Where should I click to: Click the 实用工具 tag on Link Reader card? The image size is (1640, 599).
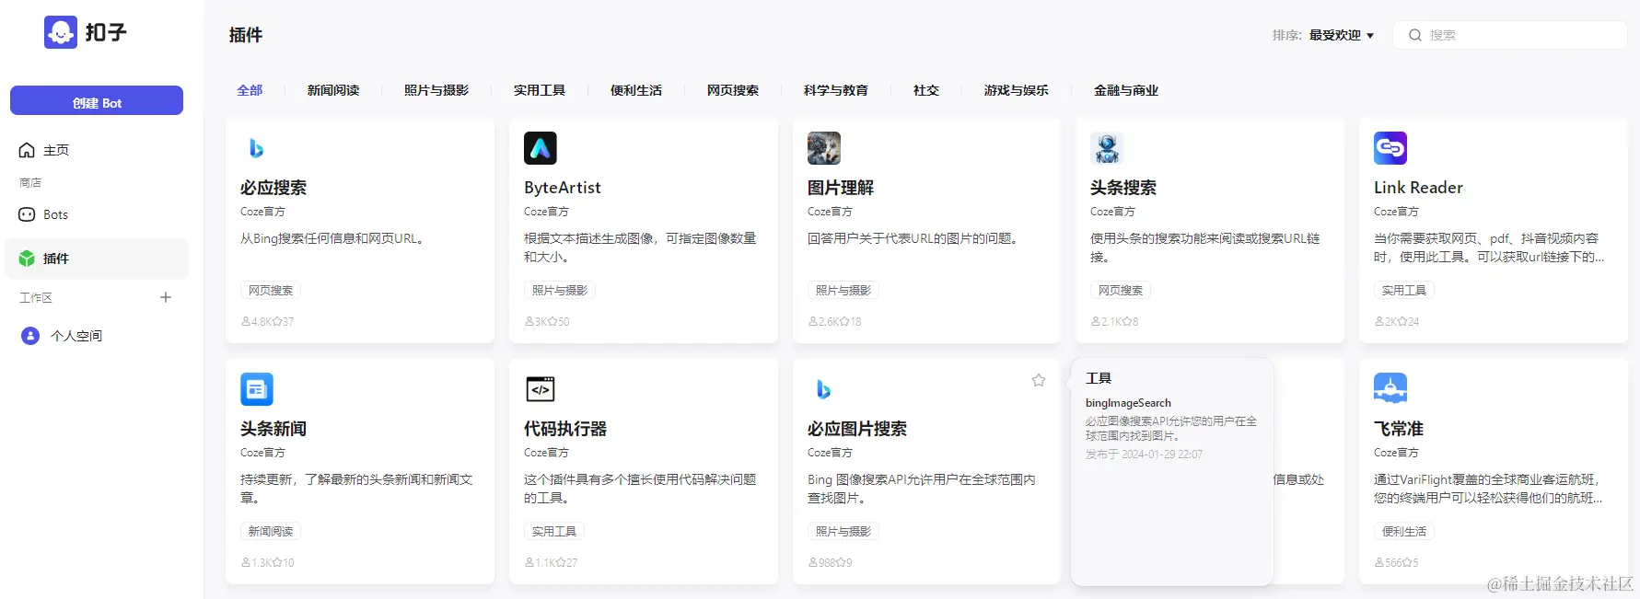click(1404, 290)
